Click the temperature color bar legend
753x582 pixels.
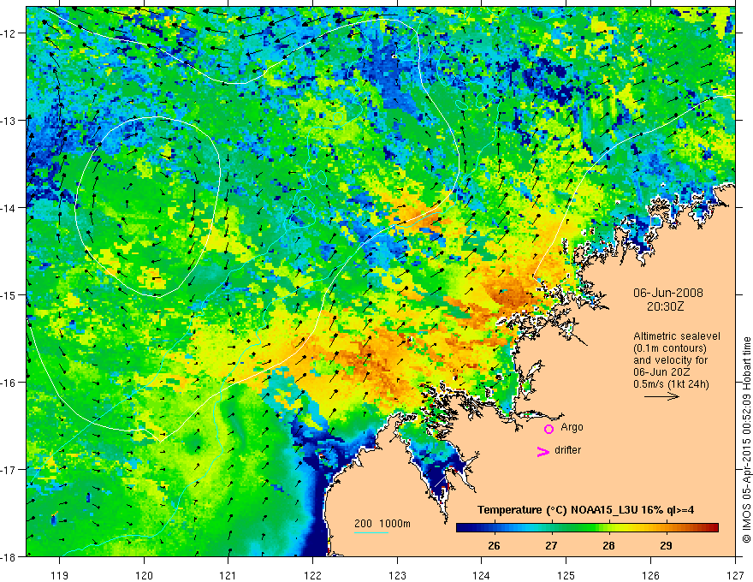click(x=587, y=528)
